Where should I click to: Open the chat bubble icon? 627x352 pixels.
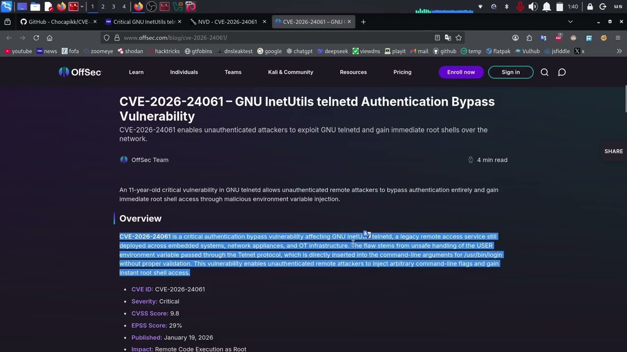562,72
